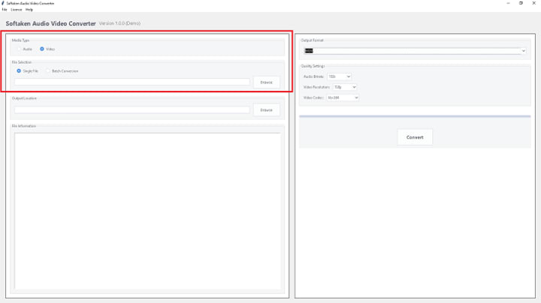The height and width of the screenshot is (303, 541).
Task: Click the Version 1.0.0 (Demo) label
Action: tap(119, 23)
